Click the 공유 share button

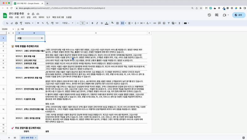239,15
